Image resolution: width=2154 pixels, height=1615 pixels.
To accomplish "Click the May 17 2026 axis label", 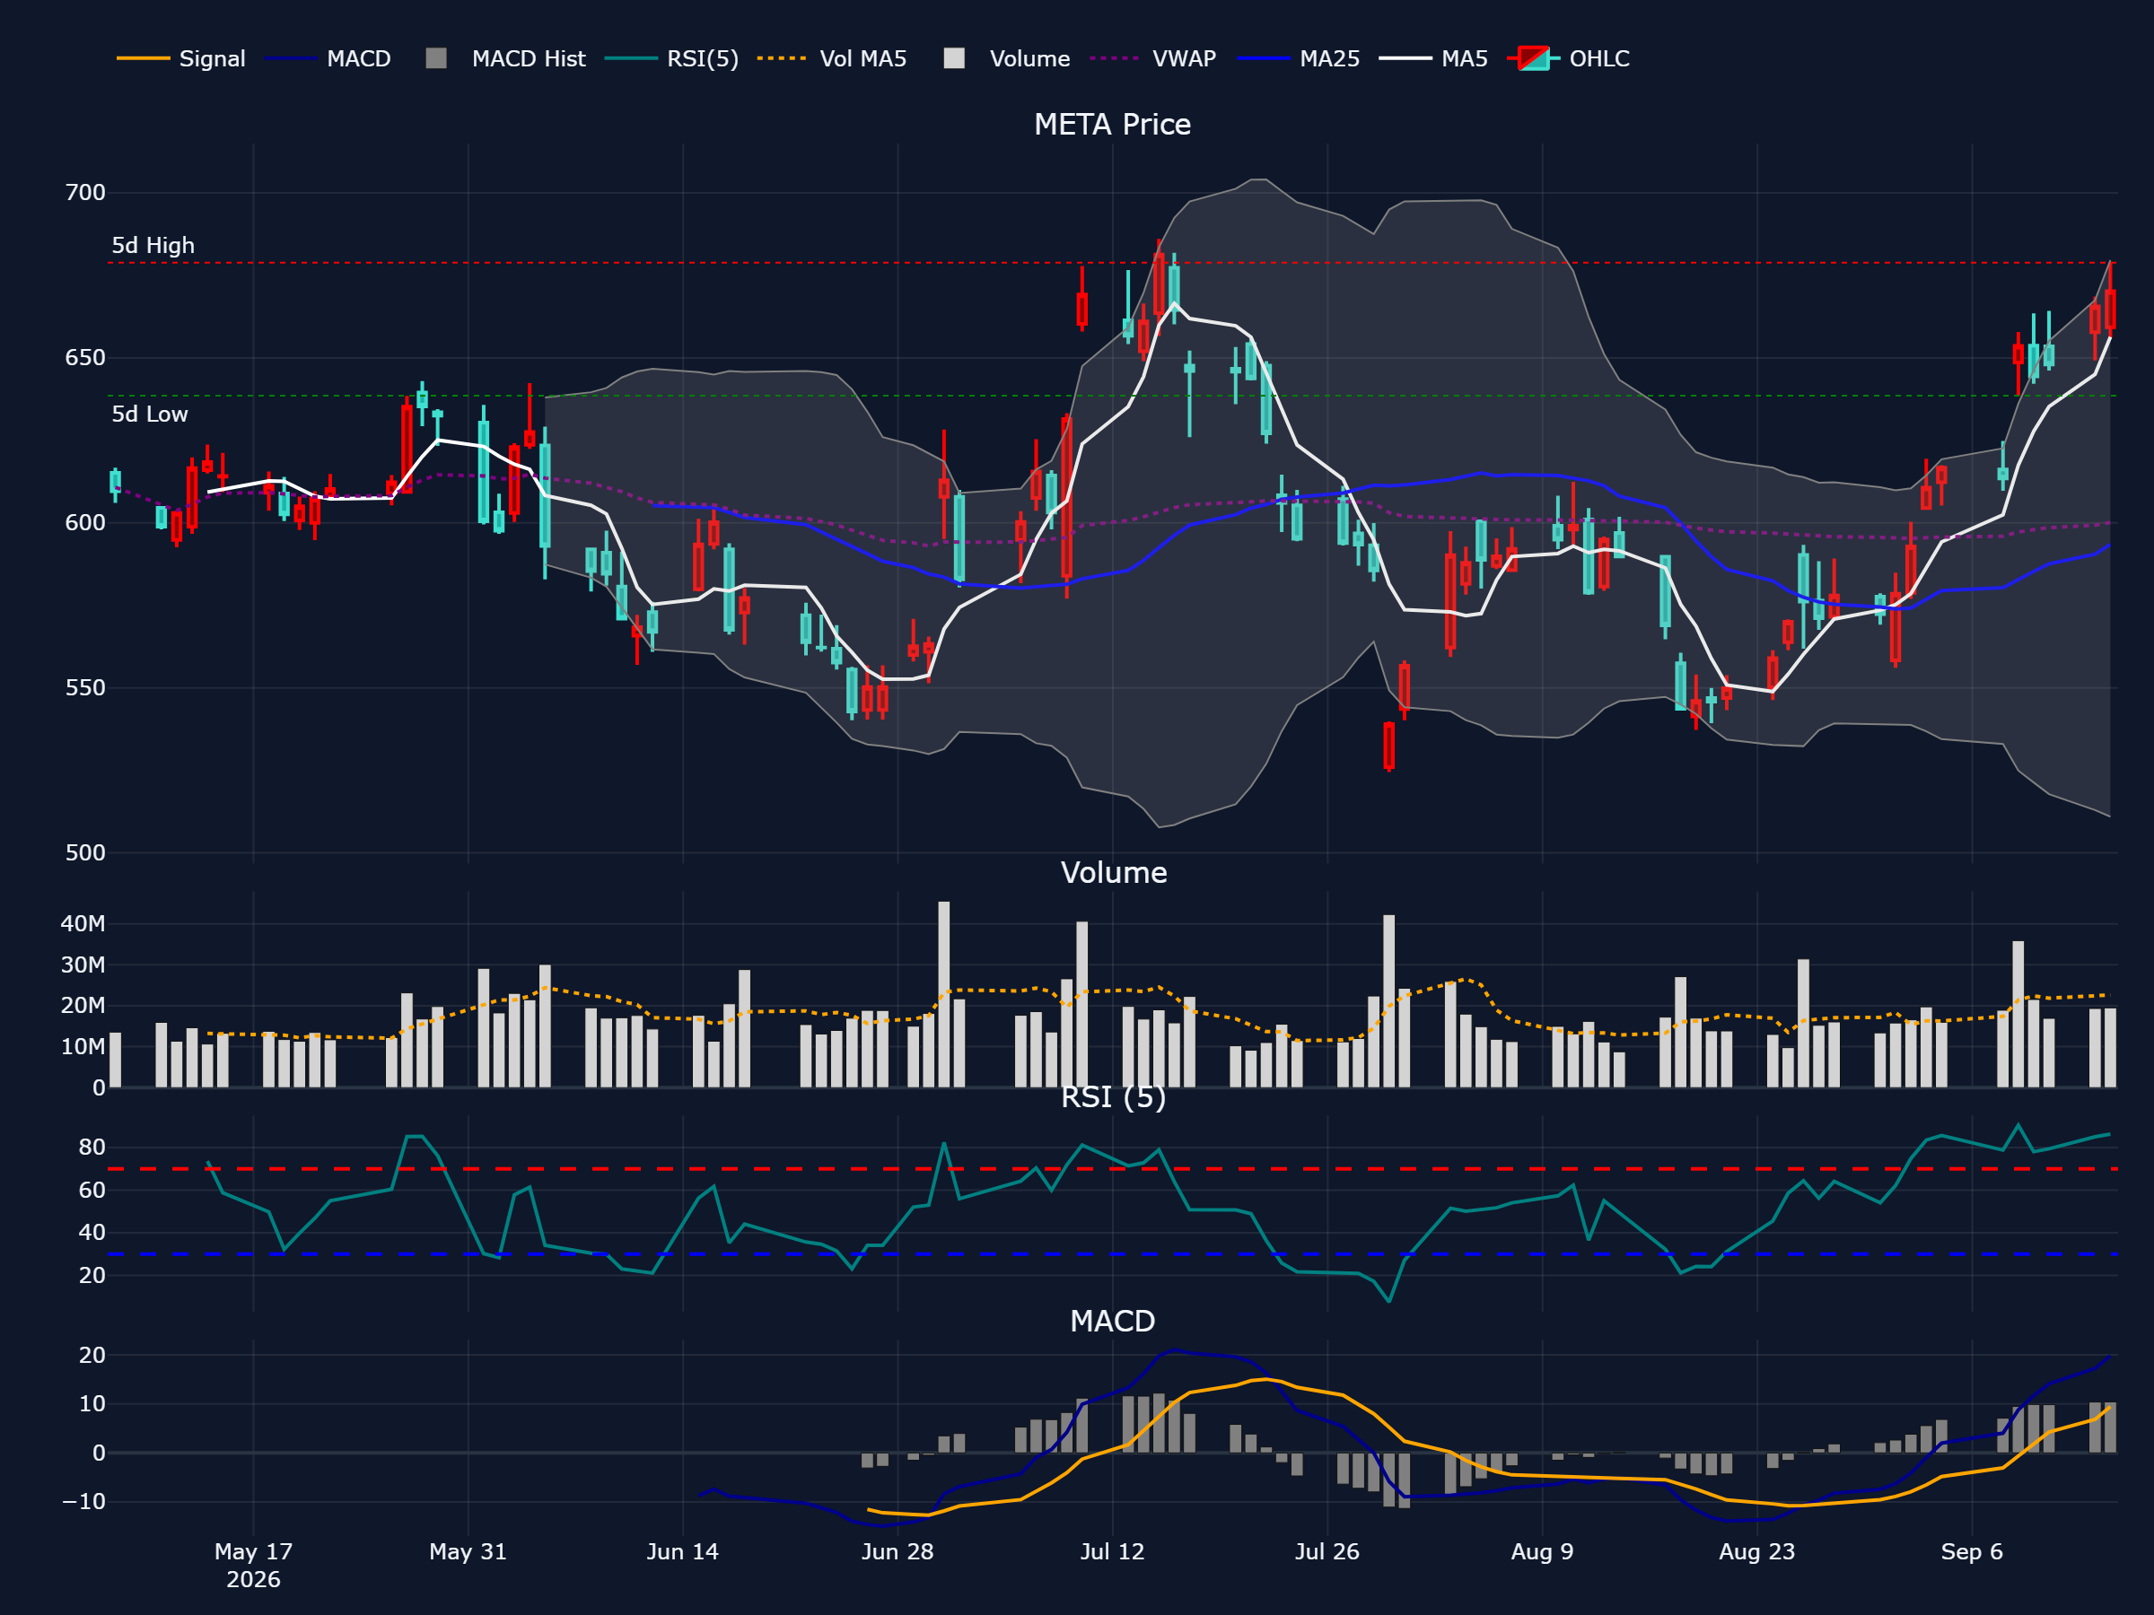I will click(253, 1566).
